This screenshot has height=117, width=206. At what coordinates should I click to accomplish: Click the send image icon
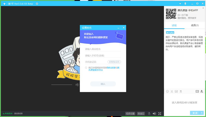pyautogui.click(x=176, y=91)
